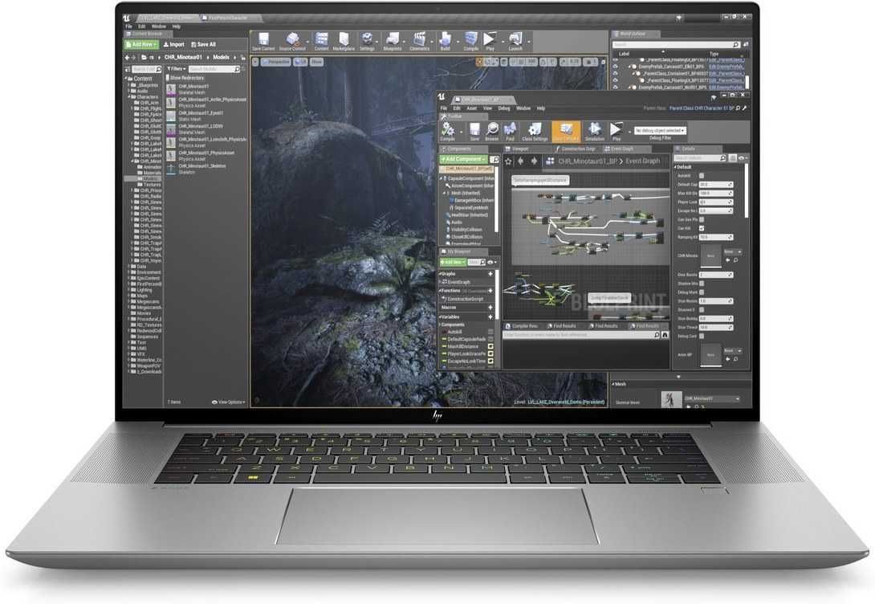Click the plus icon next to Variables
Screen dimensions: 875x604
coord(490,317)
